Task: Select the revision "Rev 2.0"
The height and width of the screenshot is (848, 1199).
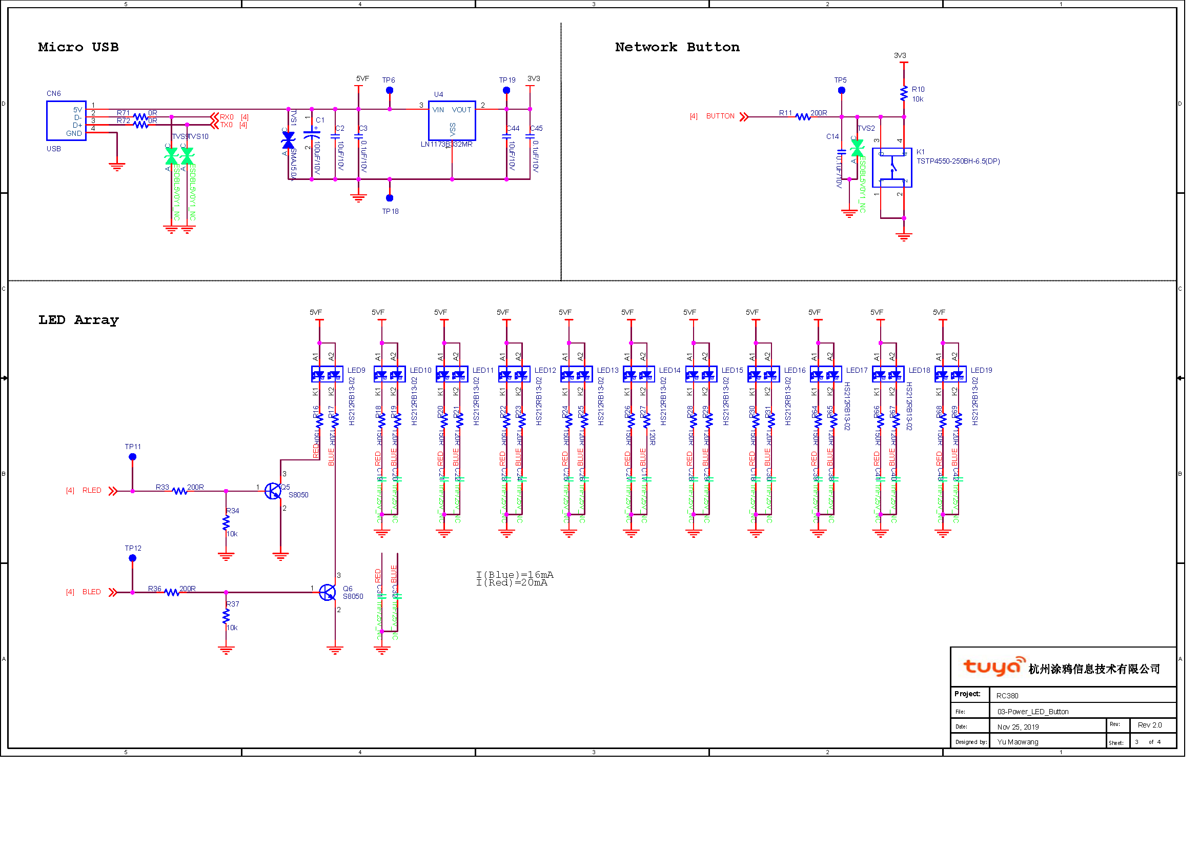Action: 1150,725
